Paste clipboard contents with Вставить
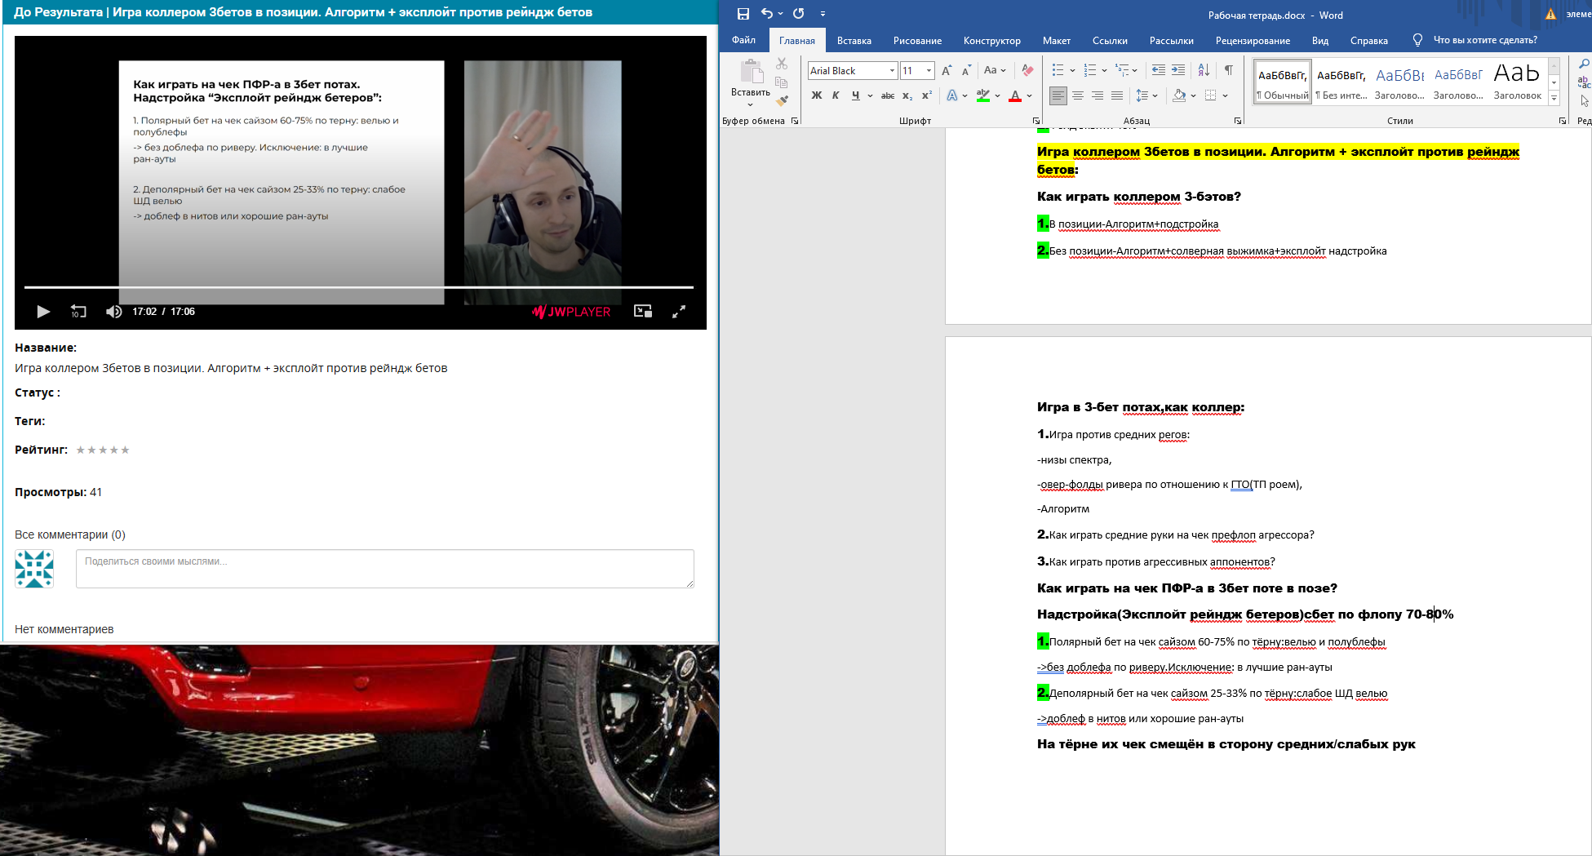 click(x=751, y=82)
